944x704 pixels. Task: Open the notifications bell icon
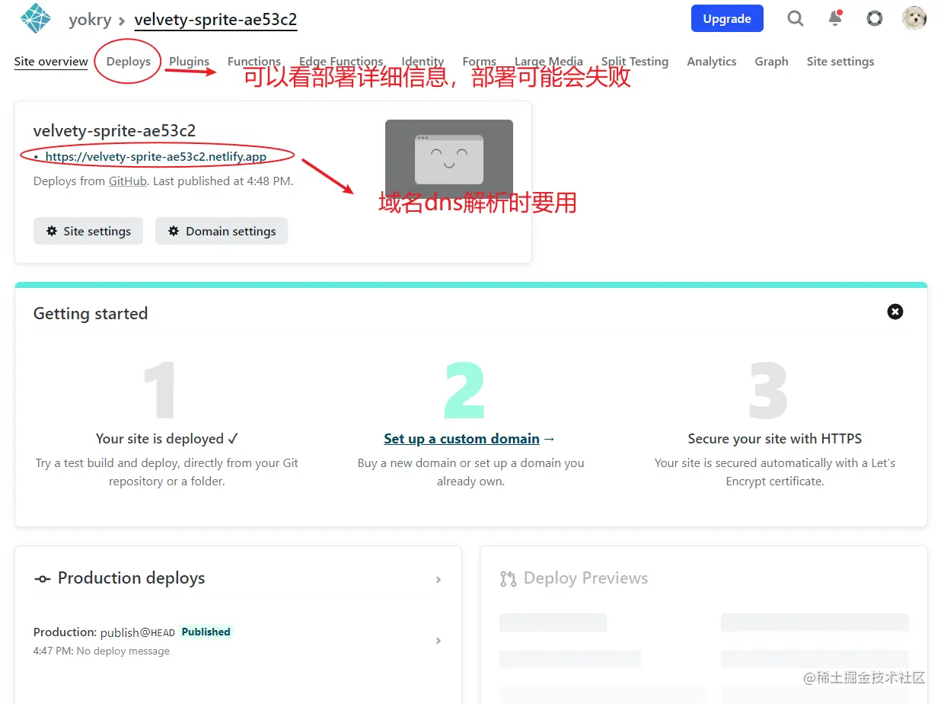point(835,18)
